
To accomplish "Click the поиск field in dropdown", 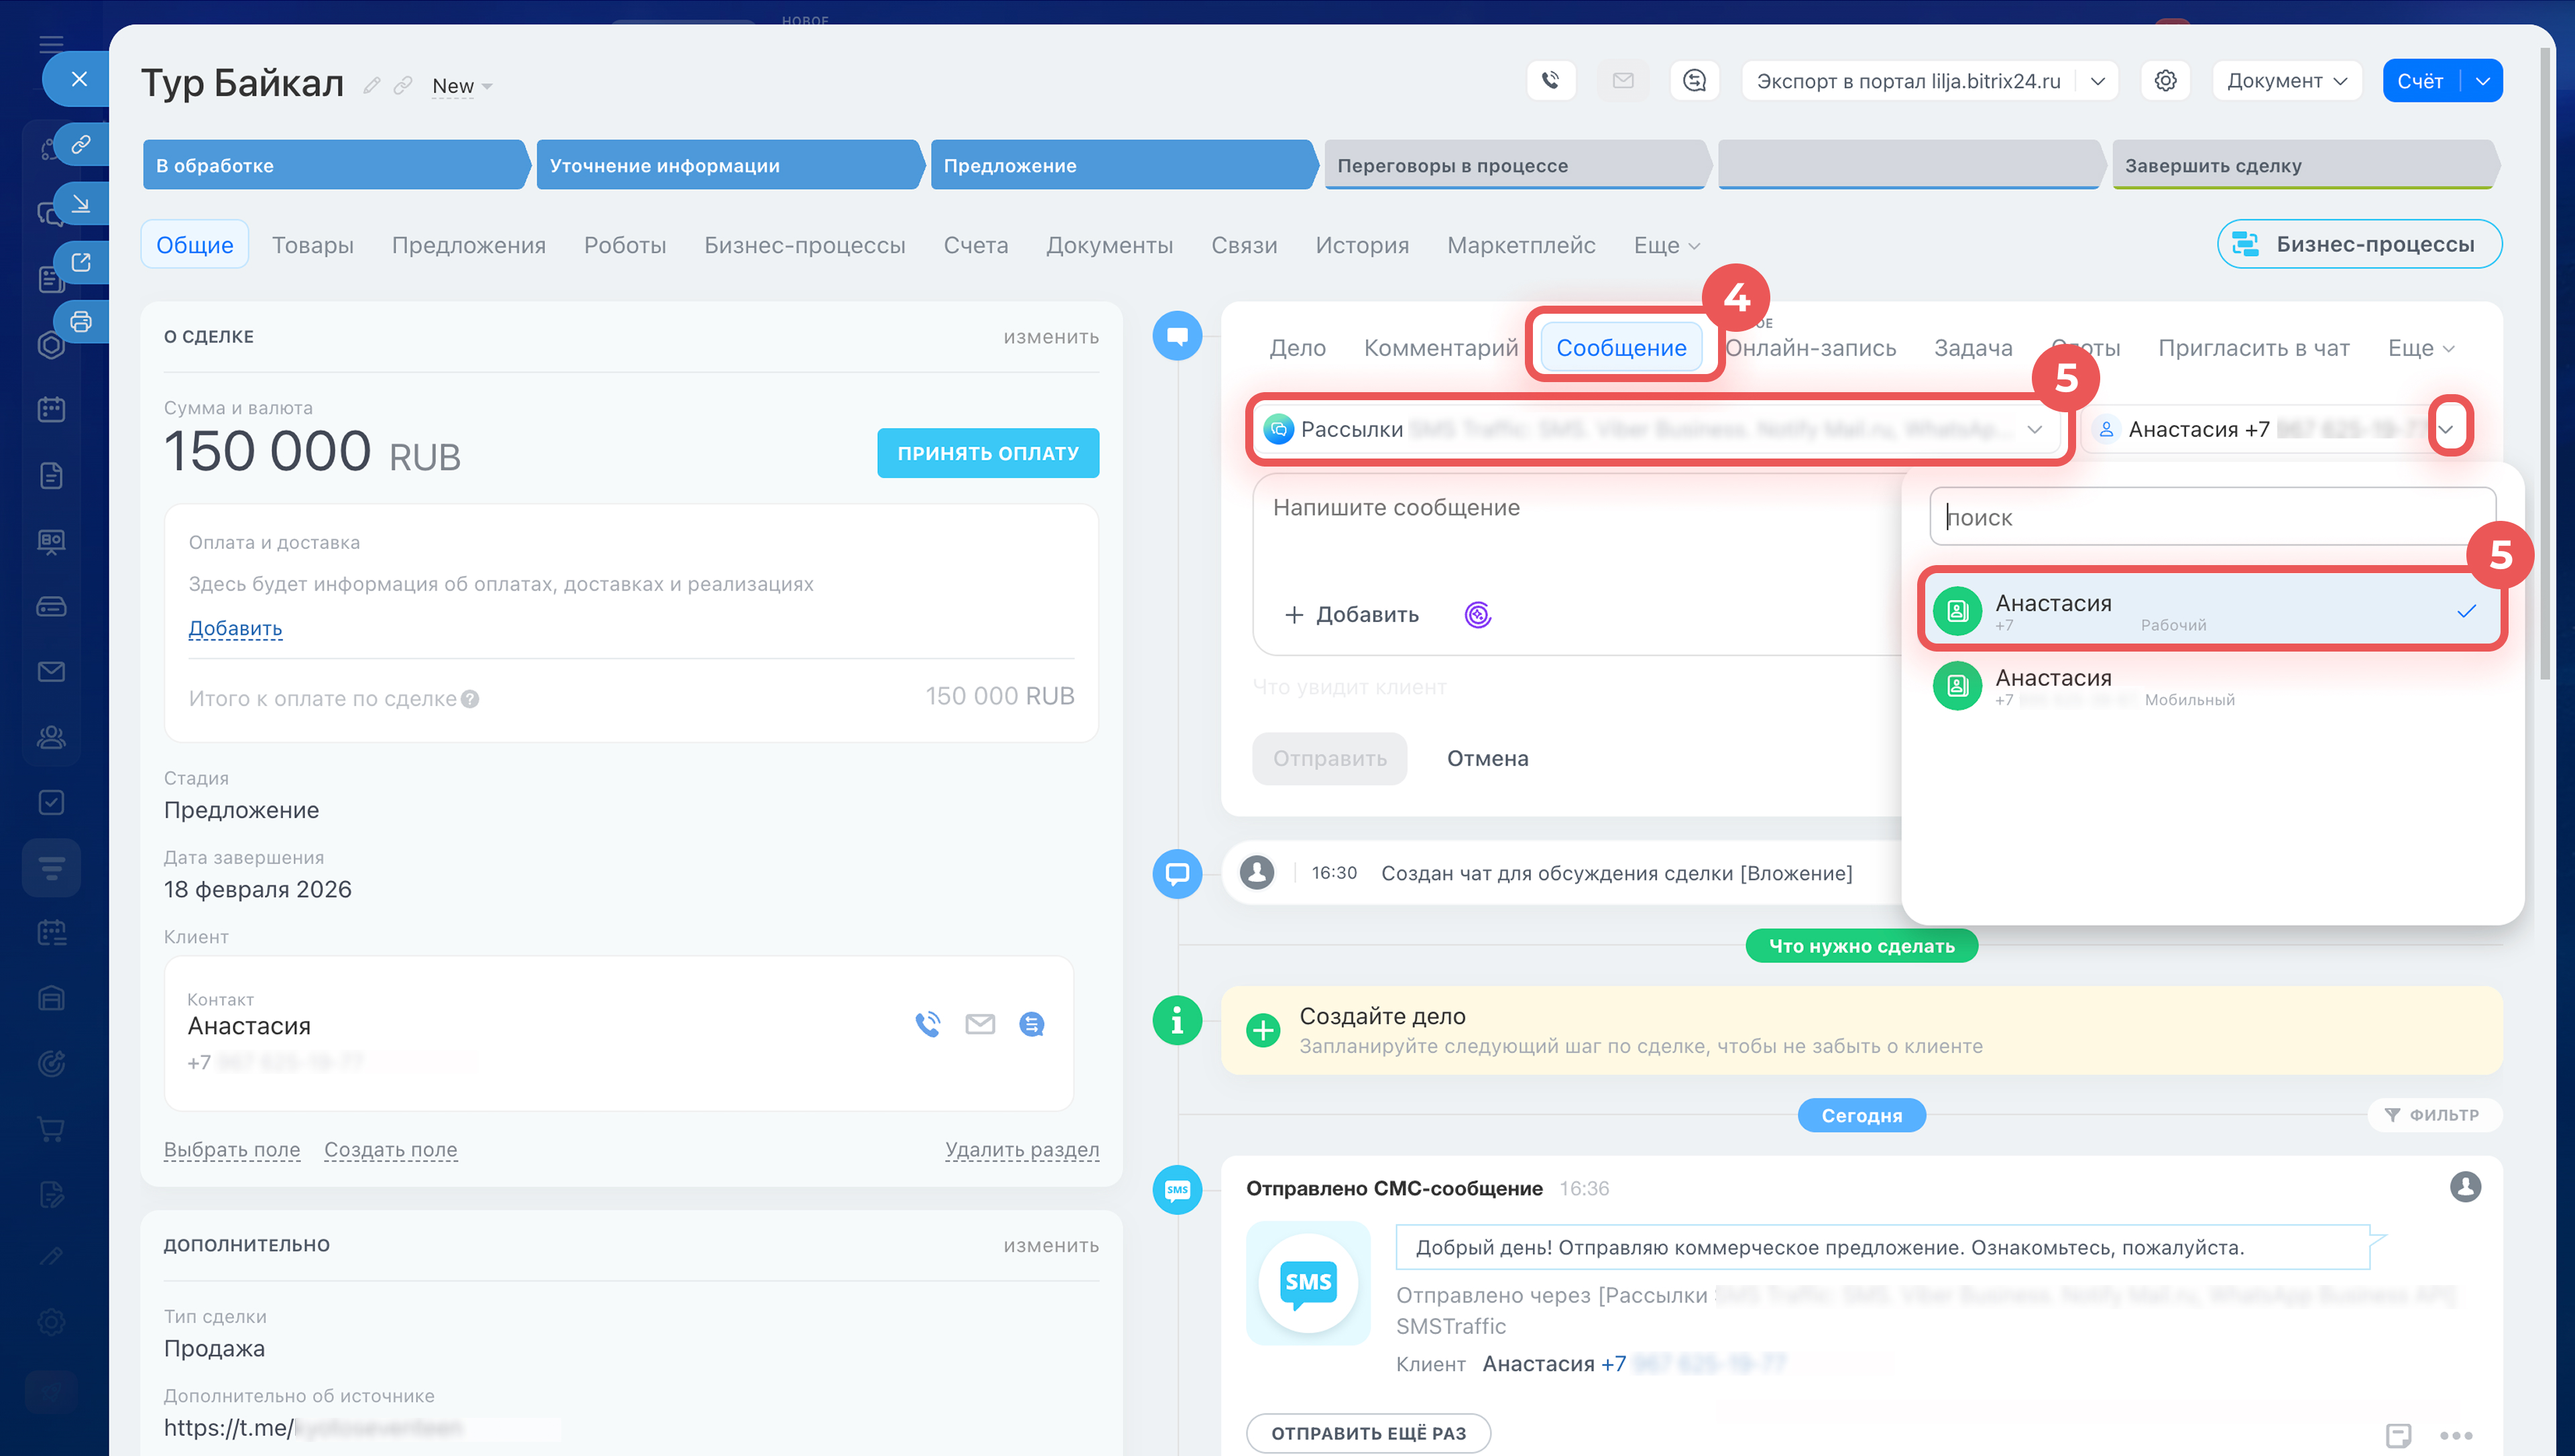I will pos(2210,517).
